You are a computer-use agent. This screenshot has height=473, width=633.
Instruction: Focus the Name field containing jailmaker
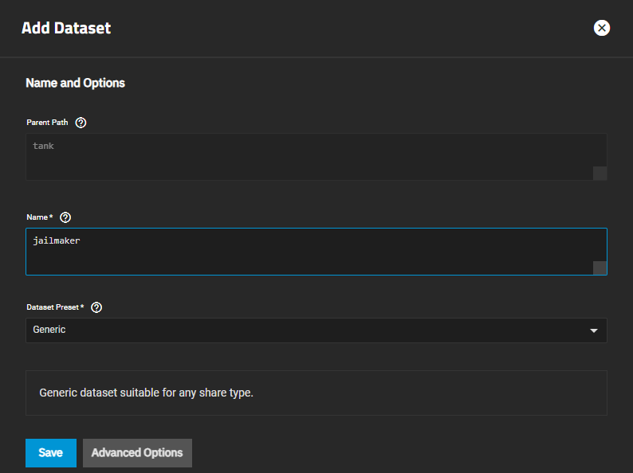coord(311,251)
